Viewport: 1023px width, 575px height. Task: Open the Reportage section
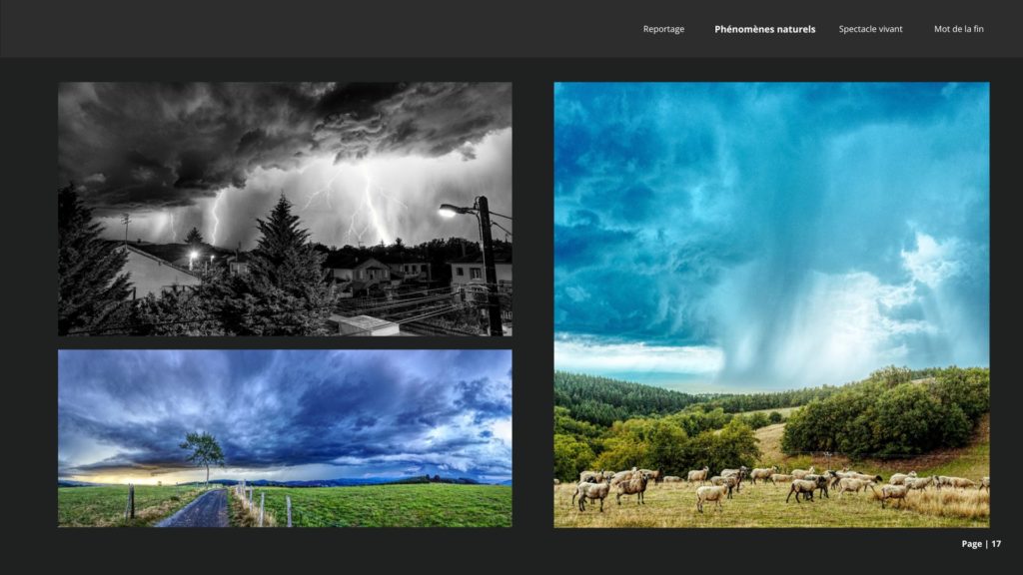(663, 29)
